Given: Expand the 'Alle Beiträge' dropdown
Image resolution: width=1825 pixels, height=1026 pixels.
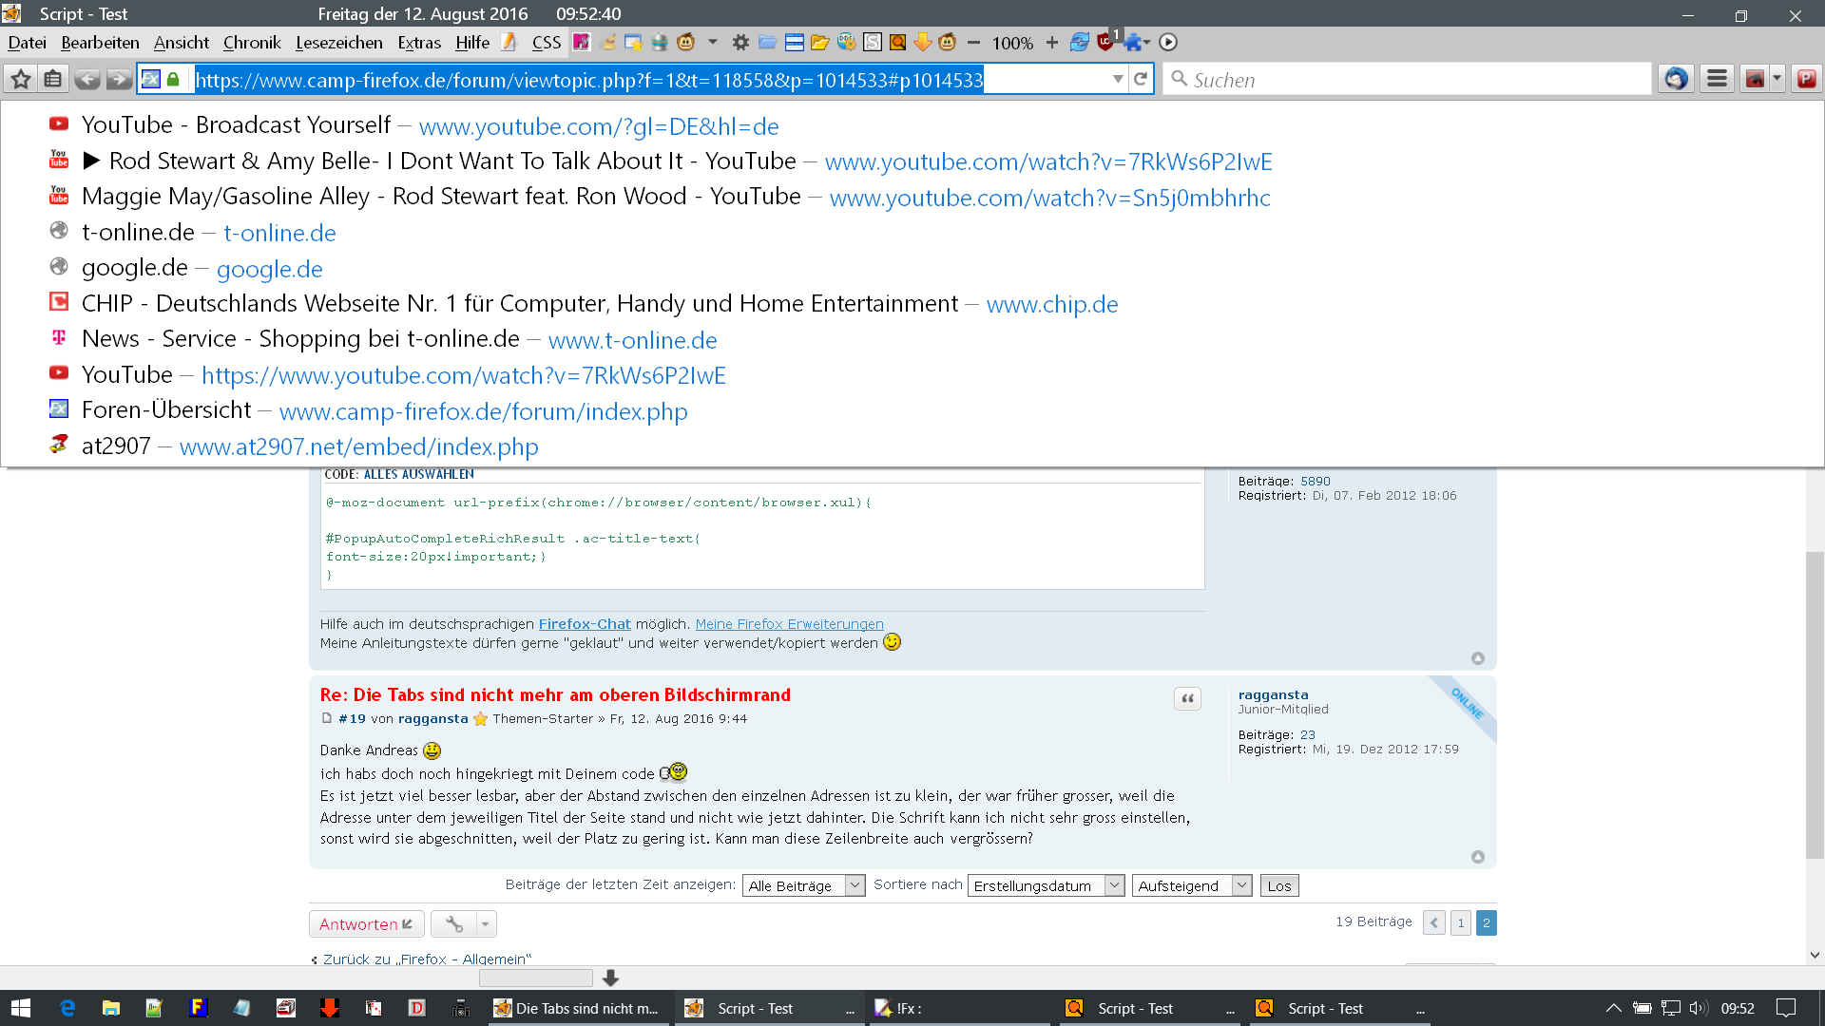Looking at the screenshot, I should (x=803, y=885).
